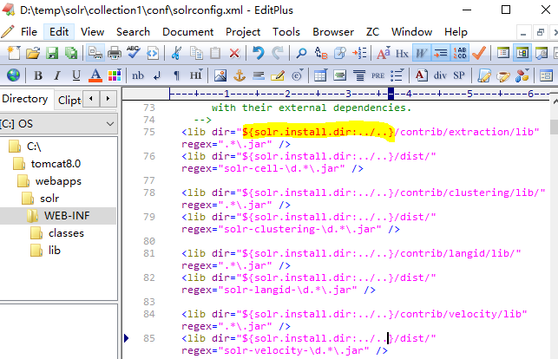Click the editor vertical scrollbar thumb
This screenshot has height=359, width=558.
click(x=554, y=127)
